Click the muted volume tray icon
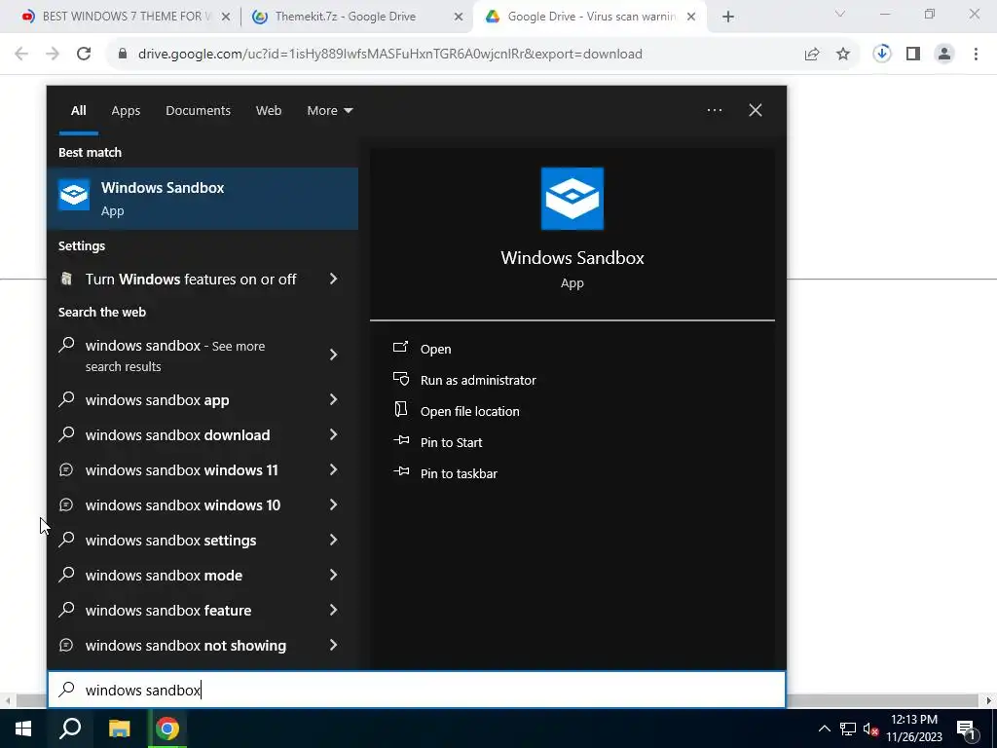This screenshot has width=997, height=748. coord(870,729)
